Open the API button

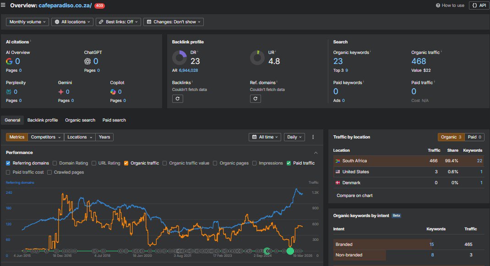[479, 5]
